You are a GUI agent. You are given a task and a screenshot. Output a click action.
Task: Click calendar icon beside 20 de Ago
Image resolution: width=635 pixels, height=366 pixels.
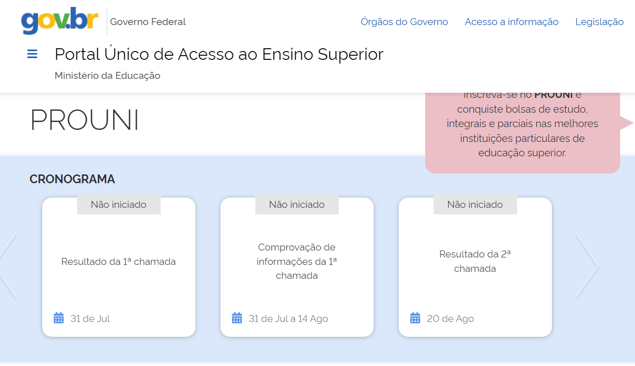pyautogui.click(x=415, y=318)
